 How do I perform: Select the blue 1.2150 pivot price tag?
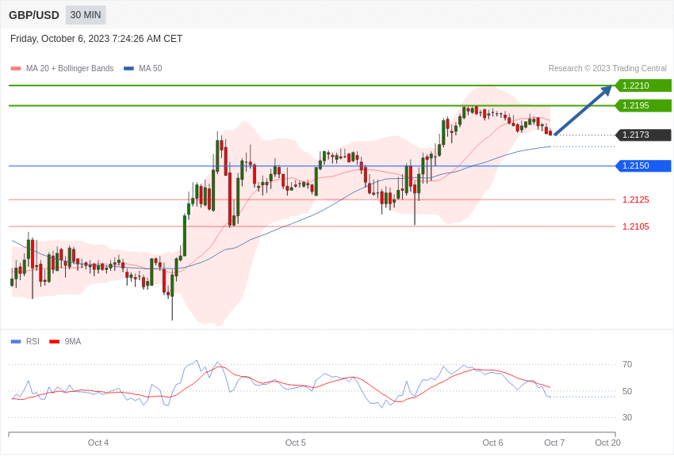click(x=643, y=165)
